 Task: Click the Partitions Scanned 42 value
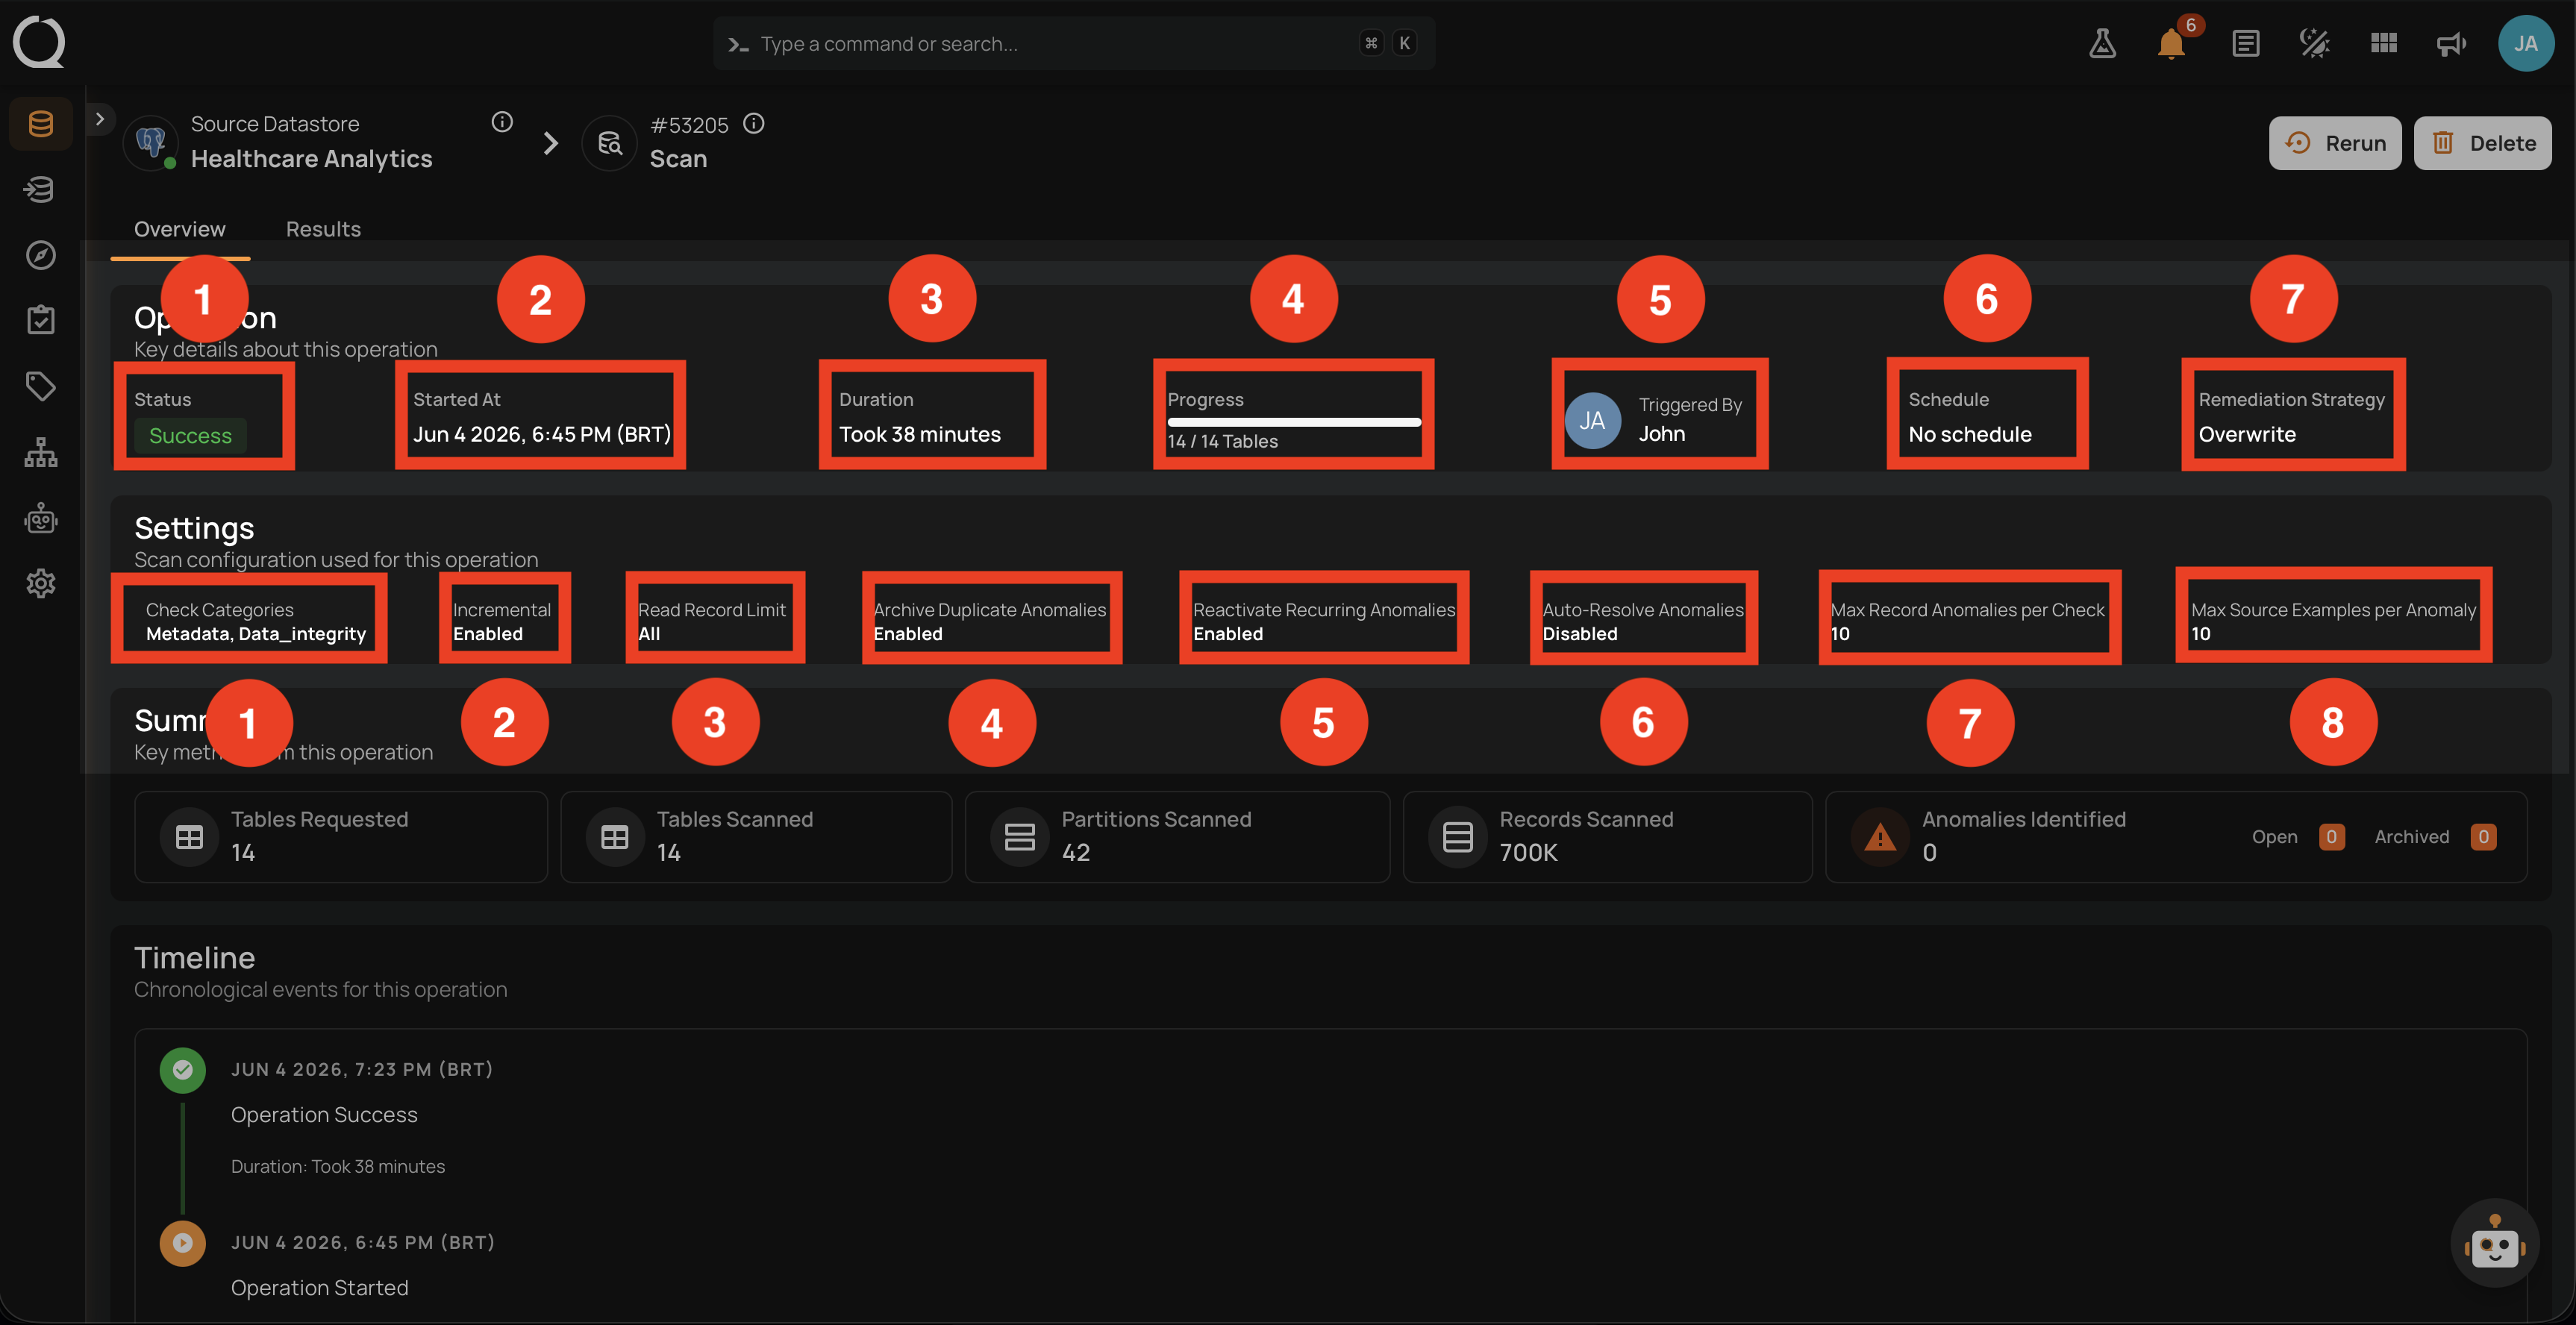point(1075,852)
